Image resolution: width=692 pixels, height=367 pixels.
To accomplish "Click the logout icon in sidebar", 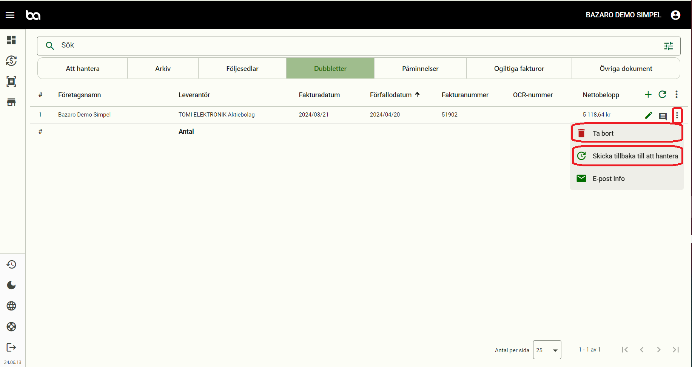I will pyautogui.click(x=11, y=347).
